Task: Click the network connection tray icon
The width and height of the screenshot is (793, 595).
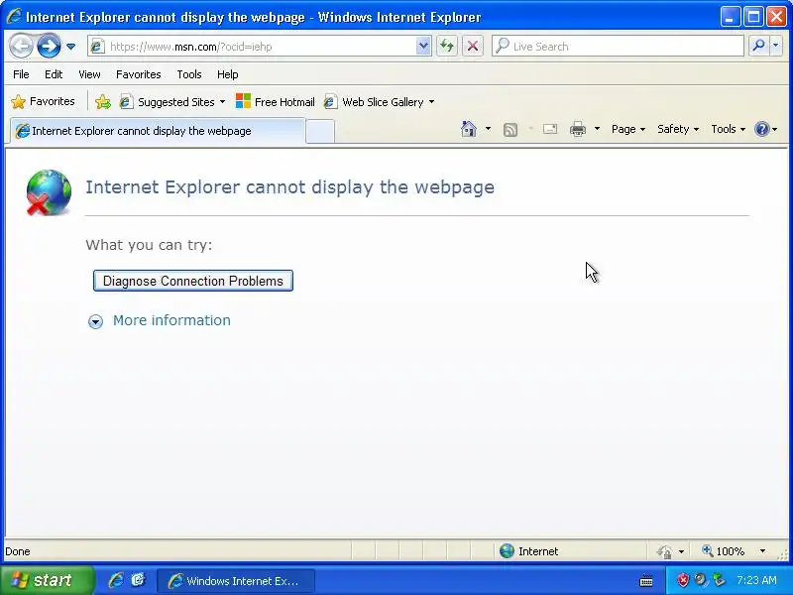Action: point(718,580)
